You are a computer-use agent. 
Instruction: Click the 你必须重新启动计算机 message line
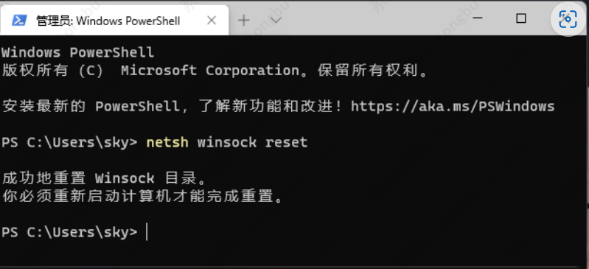point(143,196)
